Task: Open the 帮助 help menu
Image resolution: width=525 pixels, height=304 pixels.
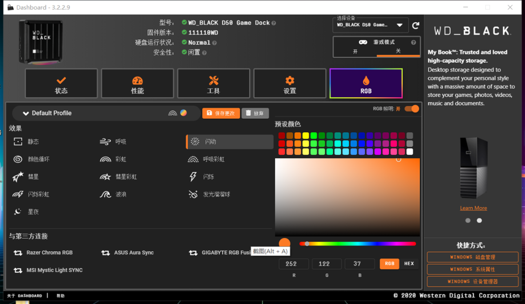Action: (x=61, y=296)
